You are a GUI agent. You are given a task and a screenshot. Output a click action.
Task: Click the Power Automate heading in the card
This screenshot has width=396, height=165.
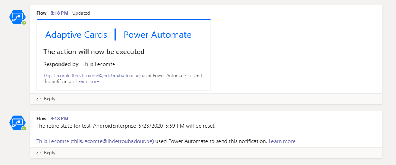[157, 35]
